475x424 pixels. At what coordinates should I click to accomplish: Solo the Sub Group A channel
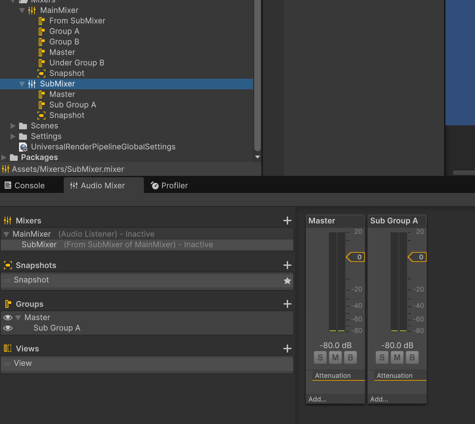(x=382, y=357)
